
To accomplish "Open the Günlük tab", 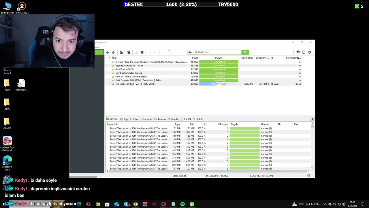I will tap(186, 119).
